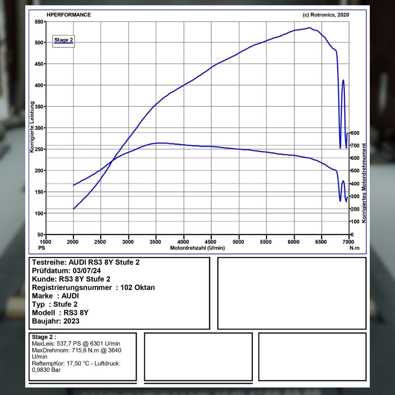This screenshot has width=395, height=395.
Task: Click the Stage 2 legend label
Action: tap(64, 39)
